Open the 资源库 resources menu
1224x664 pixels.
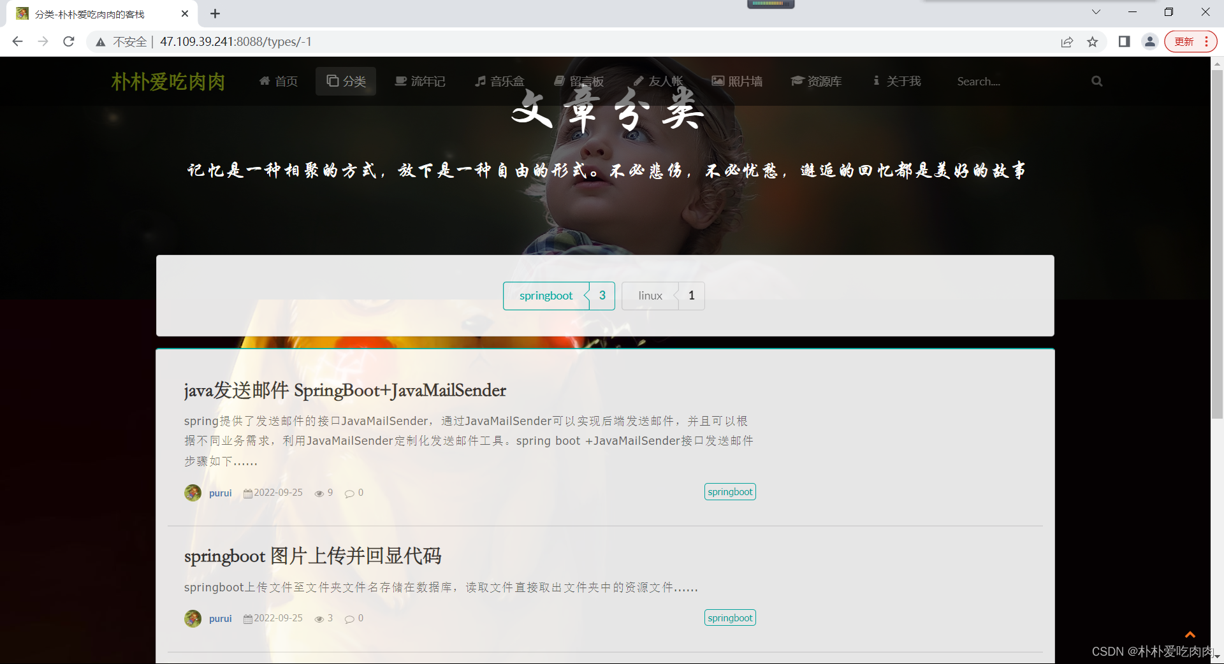tap(816, 81)
